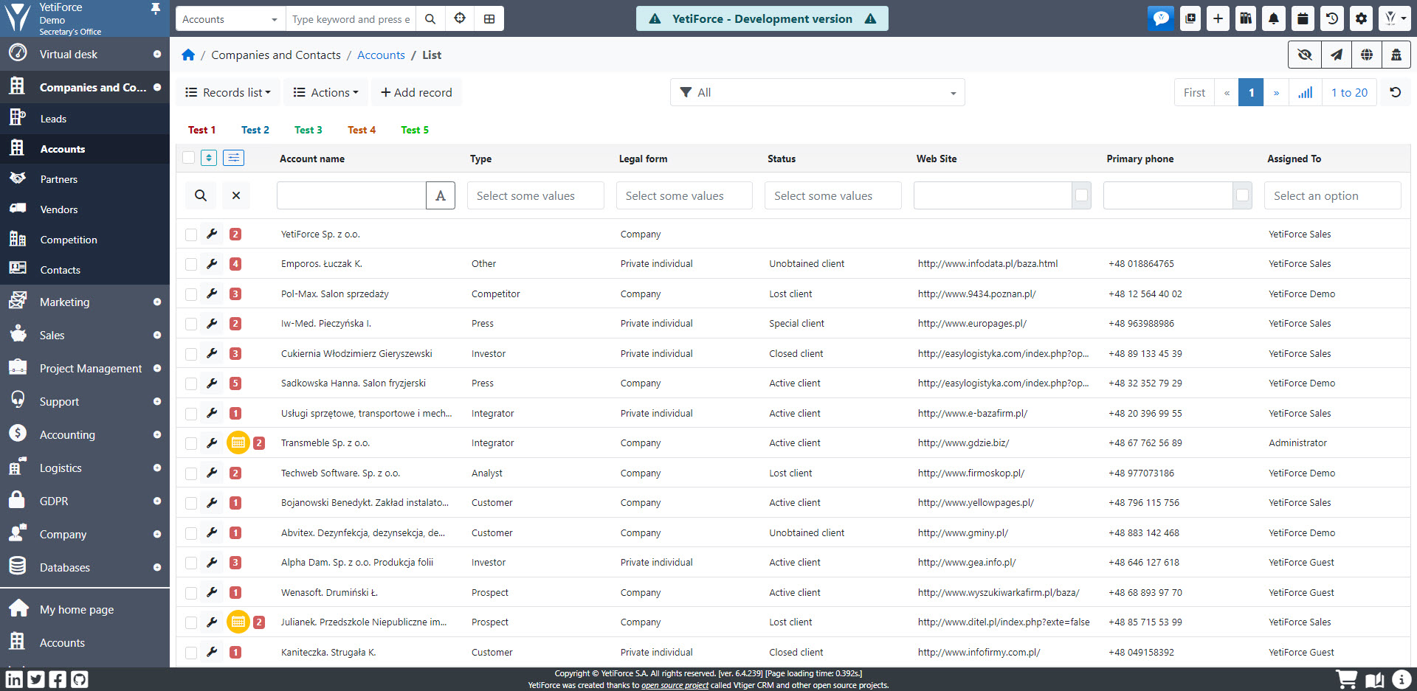Image resolution: width=1417 pixels, height=691 pixels.
Task: Tick checkbox for Techweb Software row
Action: (191, 473)
